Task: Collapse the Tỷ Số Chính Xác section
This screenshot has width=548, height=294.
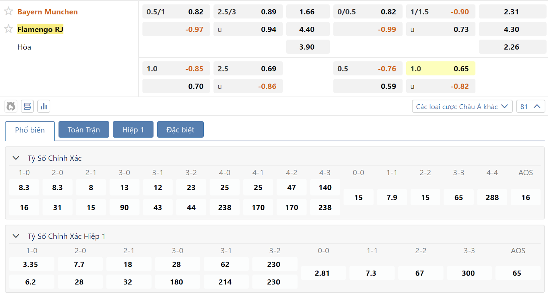Action: 16,158
